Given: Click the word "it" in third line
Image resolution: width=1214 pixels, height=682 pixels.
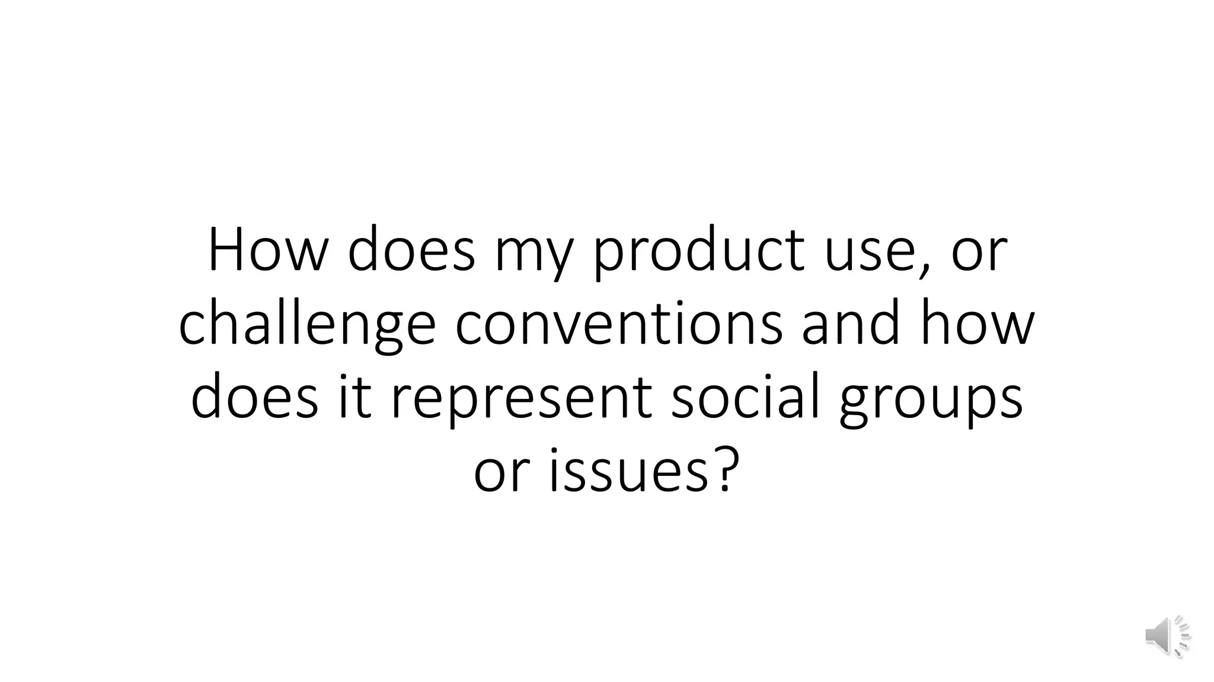Looking at the screenshot, I should pyautogui.click(x=355, y=397).
